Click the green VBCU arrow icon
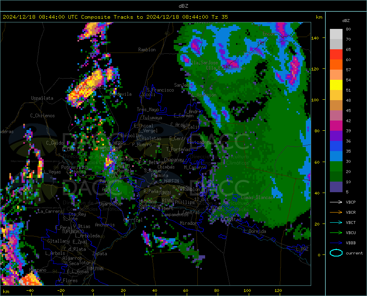Image resolution: width=367 pixels, height=296 pixels. [x=336, y=233]
